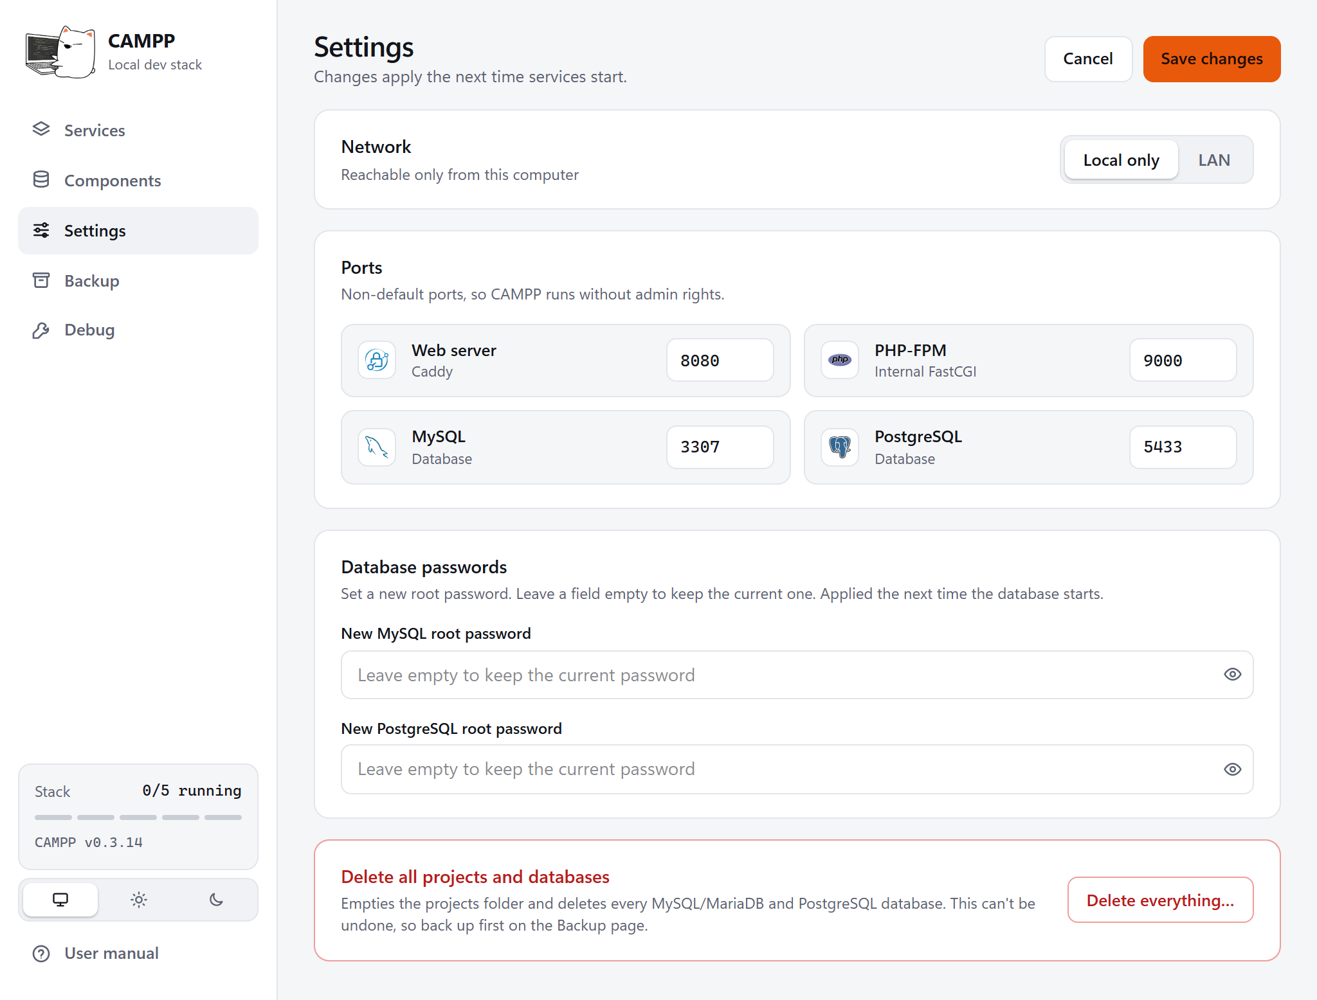Click Delete everything button

click(1160, 900)
